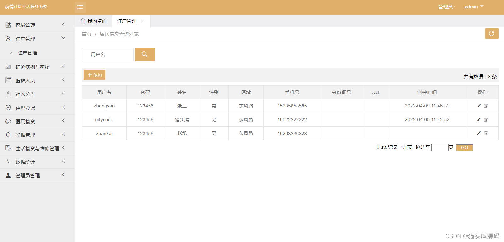The width and height of the screenshot is (504, 242).
Task: Click the name cell 张三
Action: (x=182, y=106)
